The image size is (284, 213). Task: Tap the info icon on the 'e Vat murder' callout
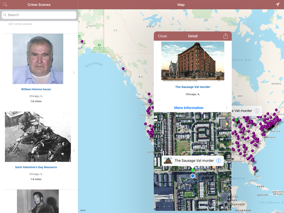click(257, 111)
